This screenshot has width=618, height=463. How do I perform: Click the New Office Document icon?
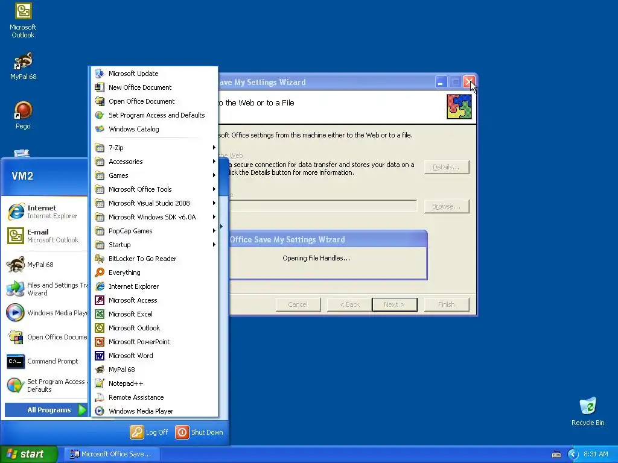tap(100, 87)
